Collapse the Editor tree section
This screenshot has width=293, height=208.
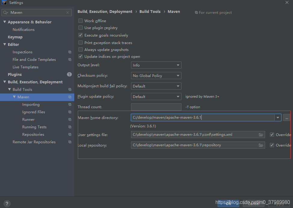[5, 44]
